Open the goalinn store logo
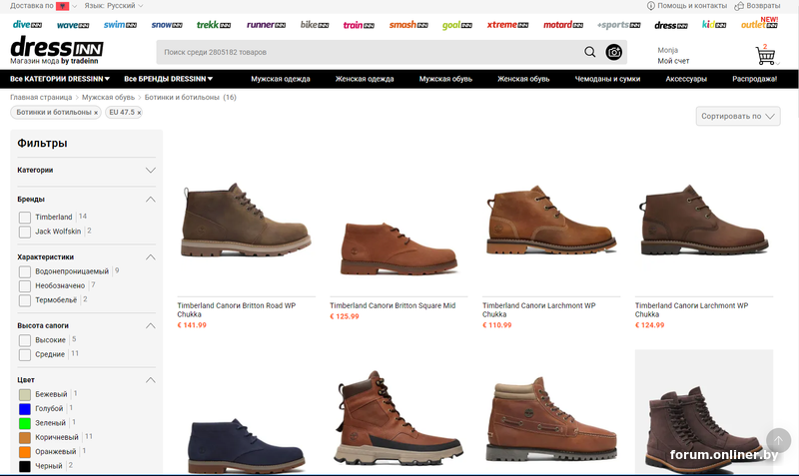This screenshot has height=476, width=799. click(457, 25)
